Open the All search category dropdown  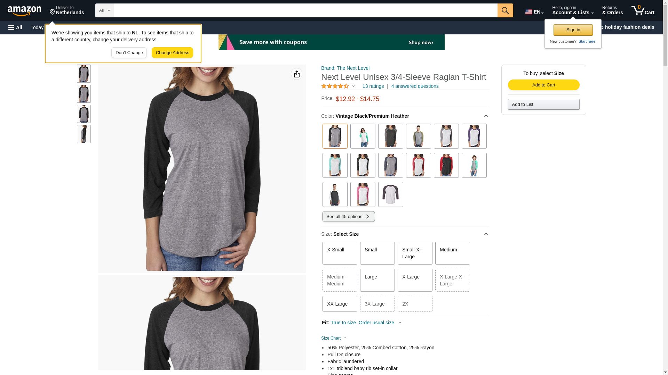[104, 10]
